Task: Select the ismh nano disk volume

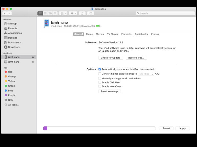Action: click(19, 62)
